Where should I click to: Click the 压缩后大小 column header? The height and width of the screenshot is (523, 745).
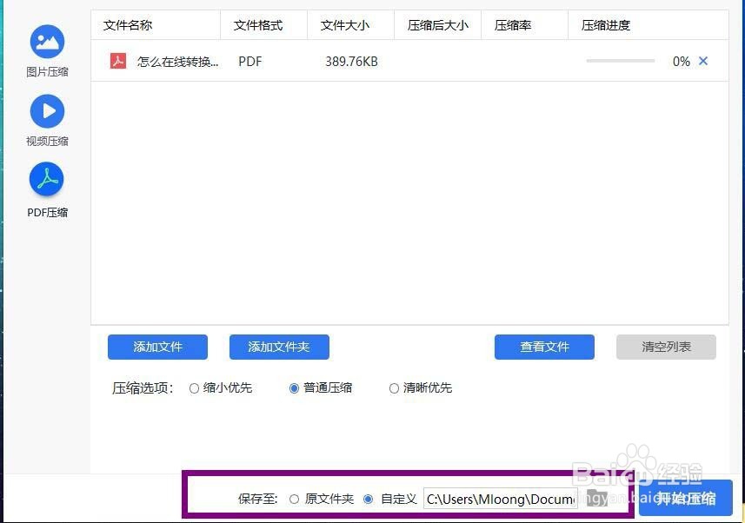pyautogui.click(x=438, y=25)
